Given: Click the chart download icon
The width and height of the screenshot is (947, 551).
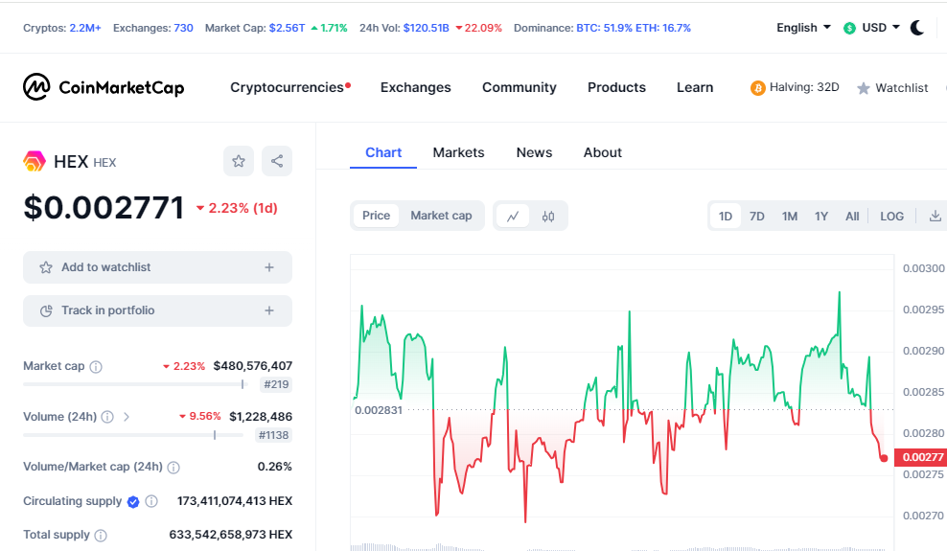Looking at the screenshot, I should 935,216.
